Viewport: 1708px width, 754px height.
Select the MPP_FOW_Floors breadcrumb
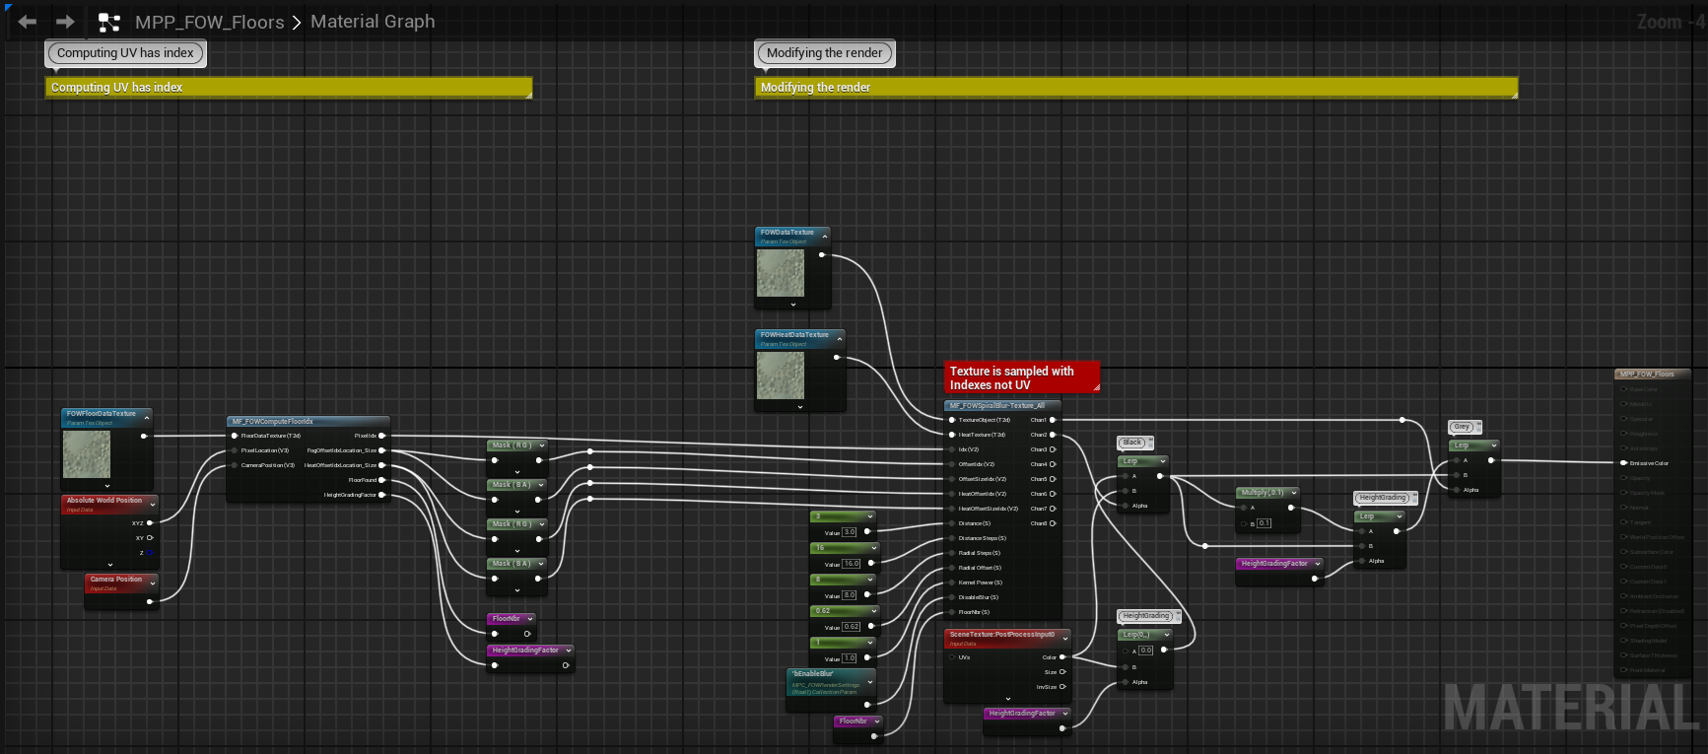(209, 22)
